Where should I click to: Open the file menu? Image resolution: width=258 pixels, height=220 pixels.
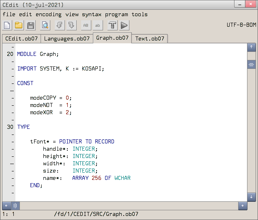pyautogui.click(x=9, y=15)
